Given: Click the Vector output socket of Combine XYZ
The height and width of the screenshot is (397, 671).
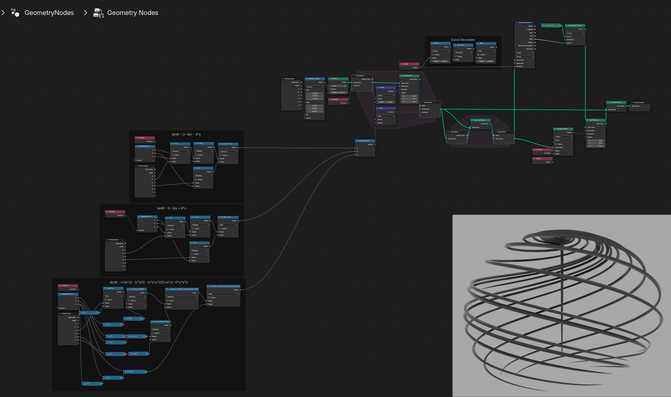Looking at the screenshot, I should (x=375, y=144).
